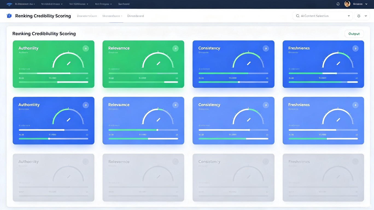Click the wifi logo icon in top bar
This screenshot has width=374, height=210.
pos(9,4)
